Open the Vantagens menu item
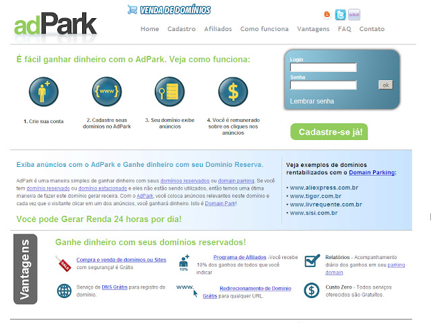Image resolution: width=431 pixels, height=323 pixels. [313, 29]
